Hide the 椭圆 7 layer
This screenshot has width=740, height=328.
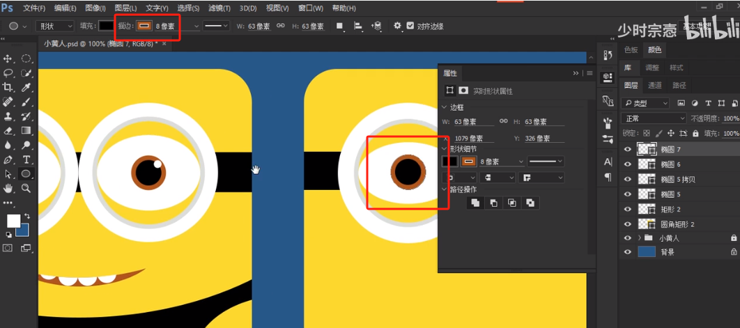pos(627,150)
